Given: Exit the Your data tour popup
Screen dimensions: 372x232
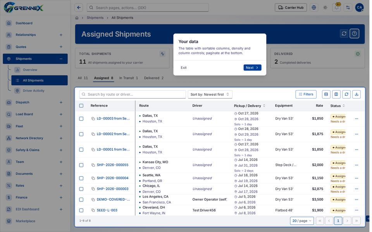Looking at the screenshot, I should click(x=183, y=68).
